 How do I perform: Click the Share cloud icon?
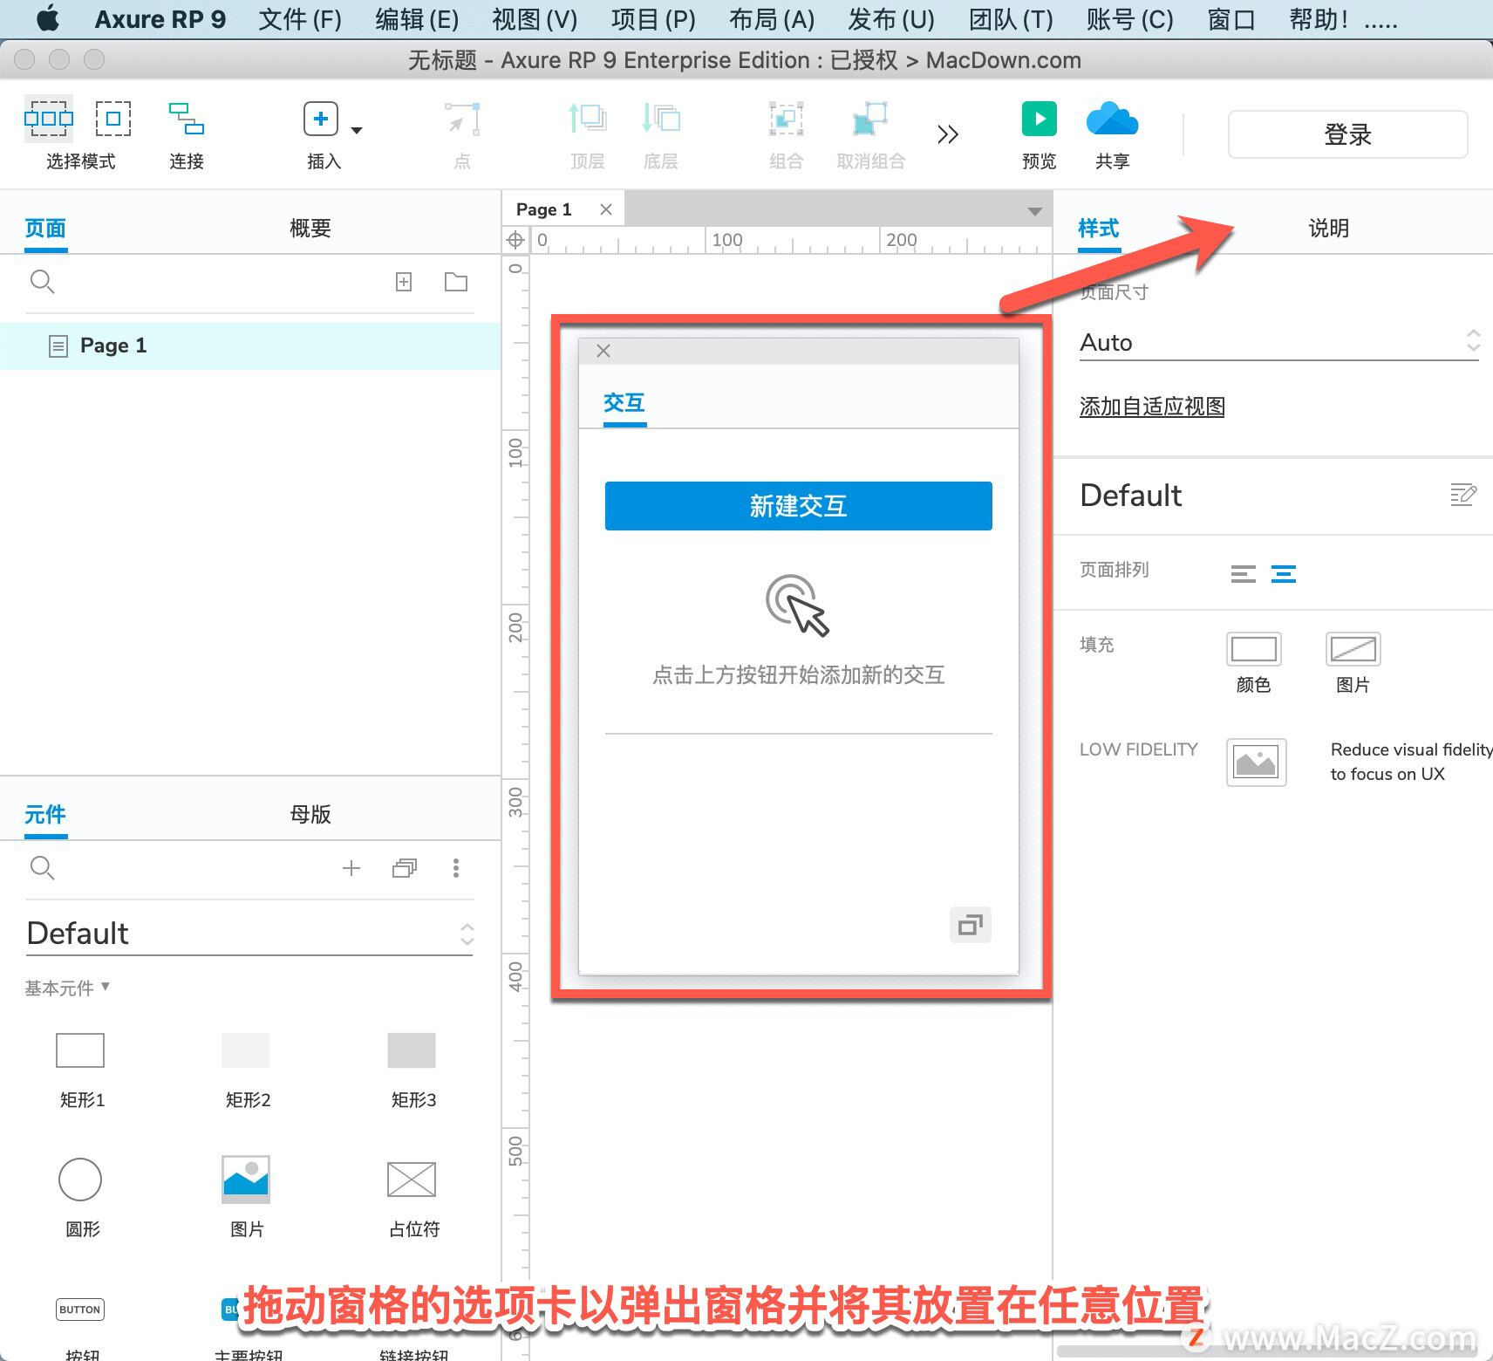click(x=1112, y=120)
